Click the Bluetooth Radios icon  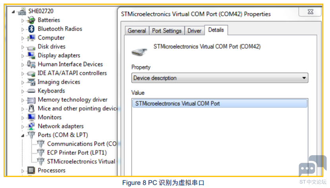tap(31, 29)
